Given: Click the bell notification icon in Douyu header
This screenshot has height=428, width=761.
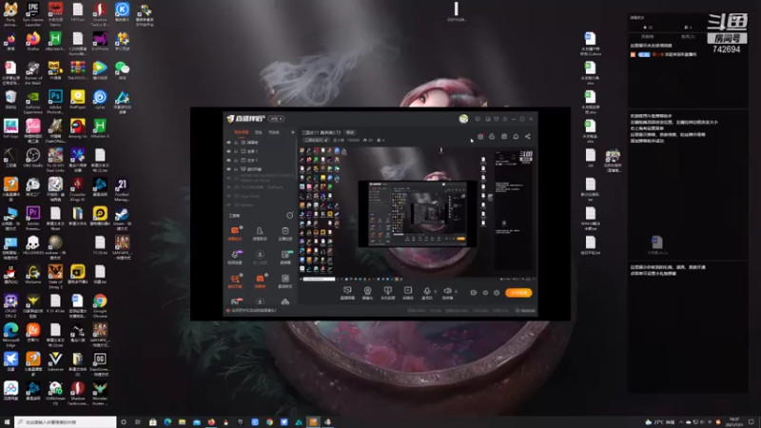Looking at the screenshot, I should (x=516, y=136).
